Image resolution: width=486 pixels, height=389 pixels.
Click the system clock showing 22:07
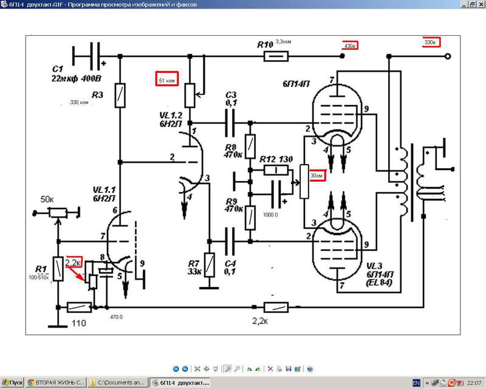pos(473,383)
